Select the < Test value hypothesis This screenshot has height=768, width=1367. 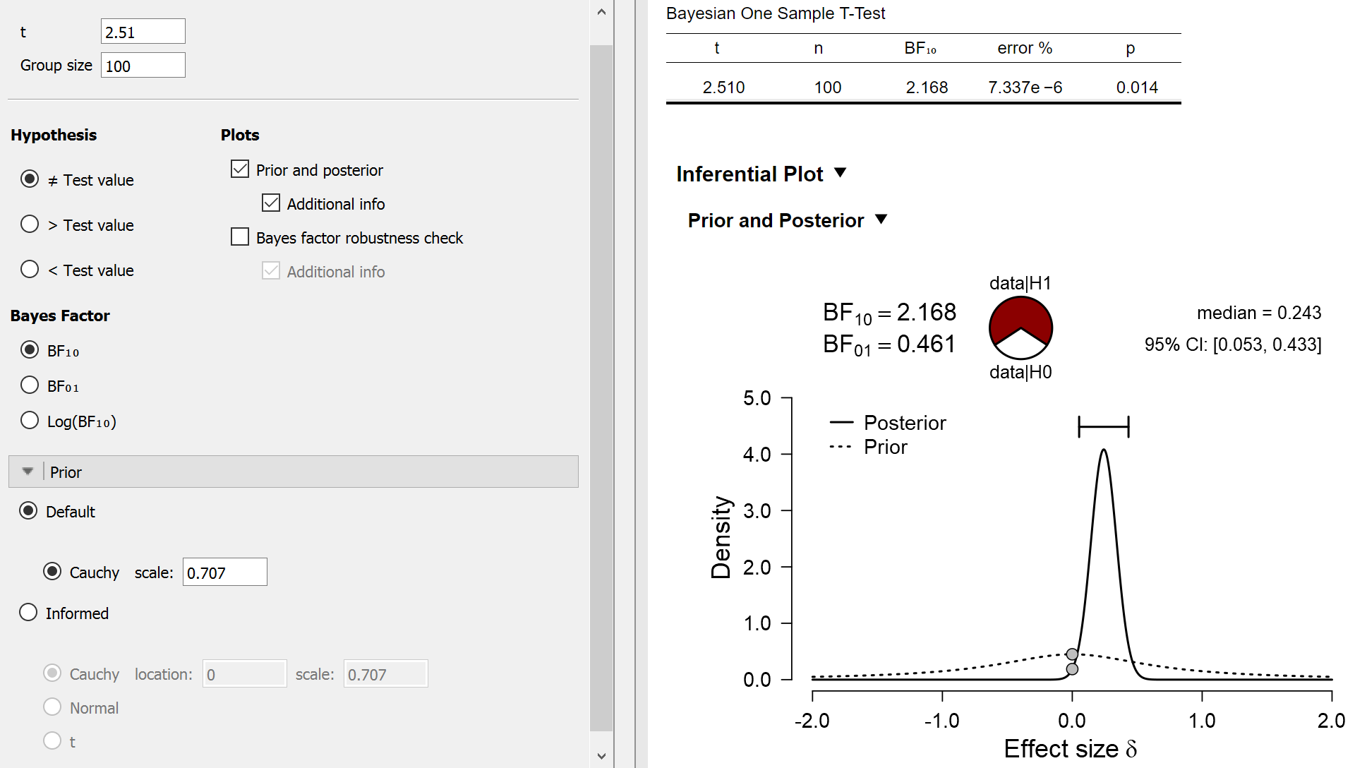[x=30, y=270]
